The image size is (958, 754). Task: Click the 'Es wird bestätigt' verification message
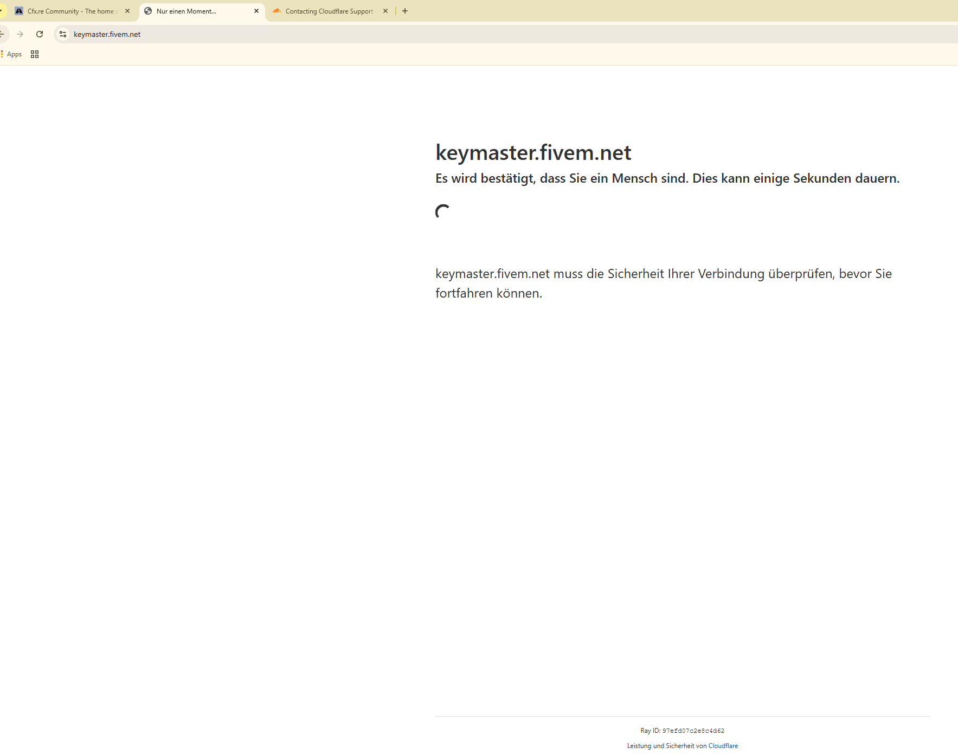tap(667, 178)
